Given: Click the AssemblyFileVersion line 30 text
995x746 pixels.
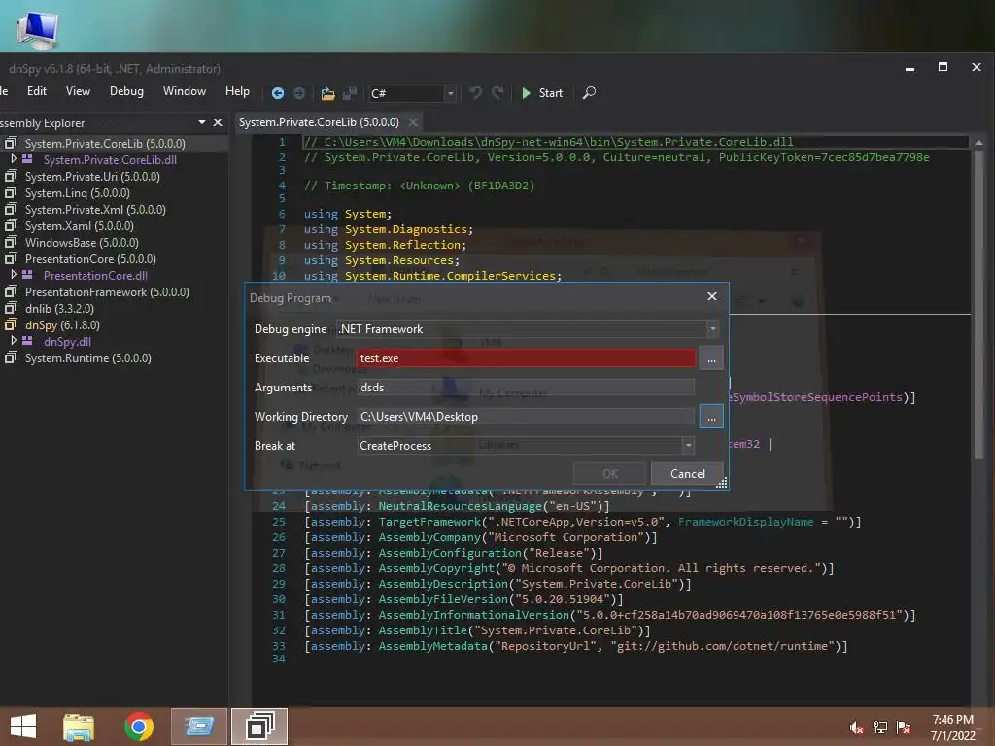Looking at the screenshot, I should click(x=463, y=598).
